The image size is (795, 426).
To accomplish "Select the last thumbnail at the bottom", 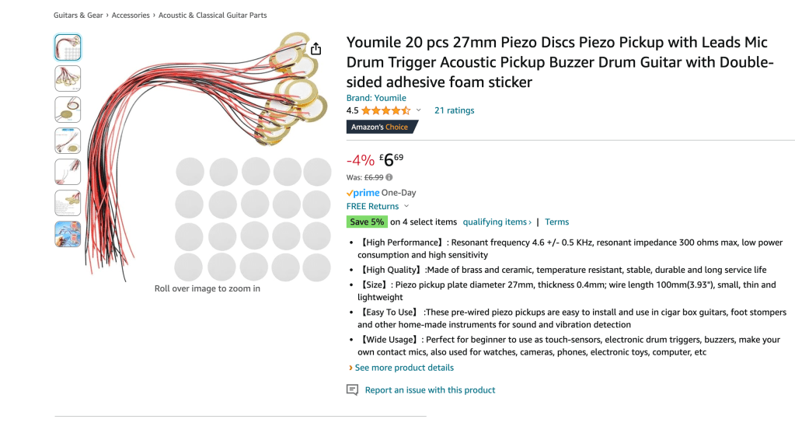I will [x=68, y=234].
